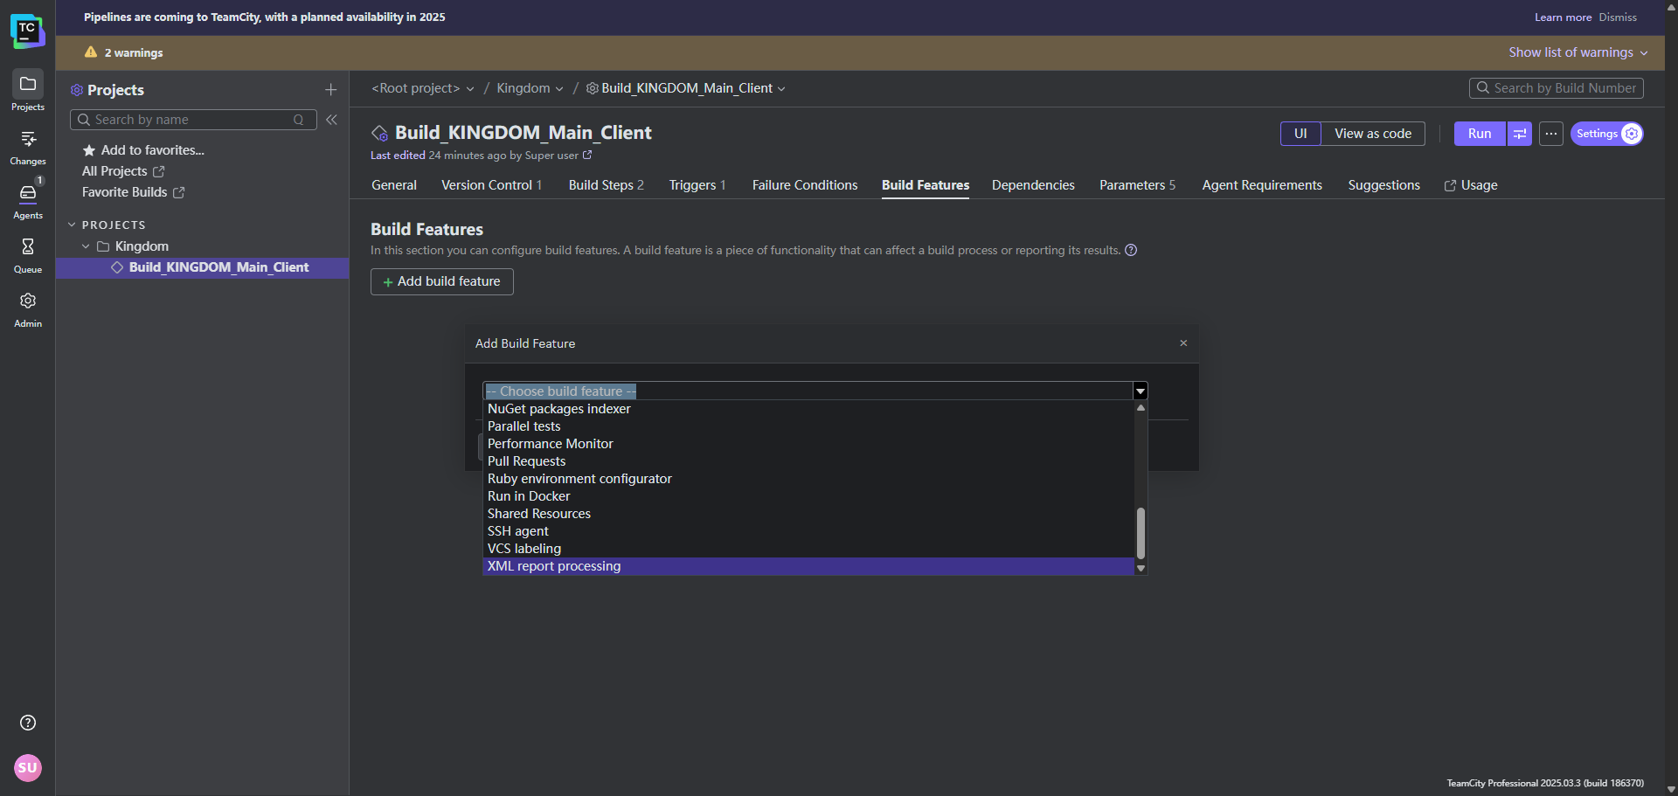The image size is (1678, 796).
Task: Open the Version Control tab
Action: click(x=491, y=185)
